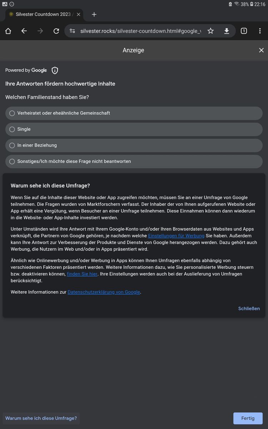The width and height of the screenshot is (268, 429).
Task: View site information icon in address bar
Action: click(x=72, y=31)
